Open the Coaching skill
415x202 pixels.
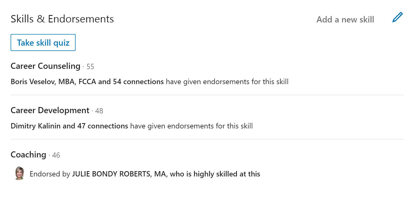point(29,155)
